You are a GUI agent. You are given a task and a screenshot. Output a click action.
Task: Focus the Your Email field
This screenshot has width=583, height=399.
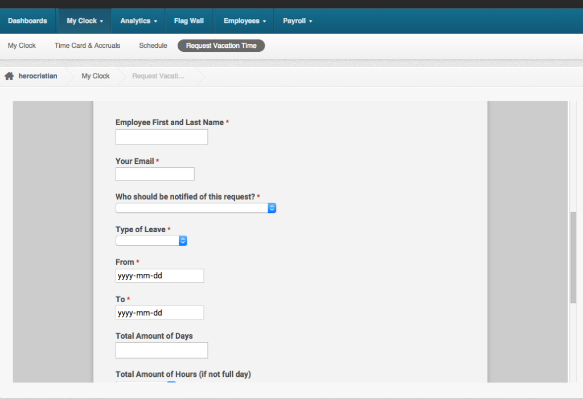point(155,174)
